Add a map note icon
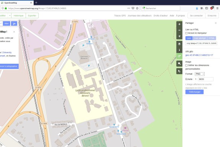This screenshot has width=220, height=147. coord(179,63)
